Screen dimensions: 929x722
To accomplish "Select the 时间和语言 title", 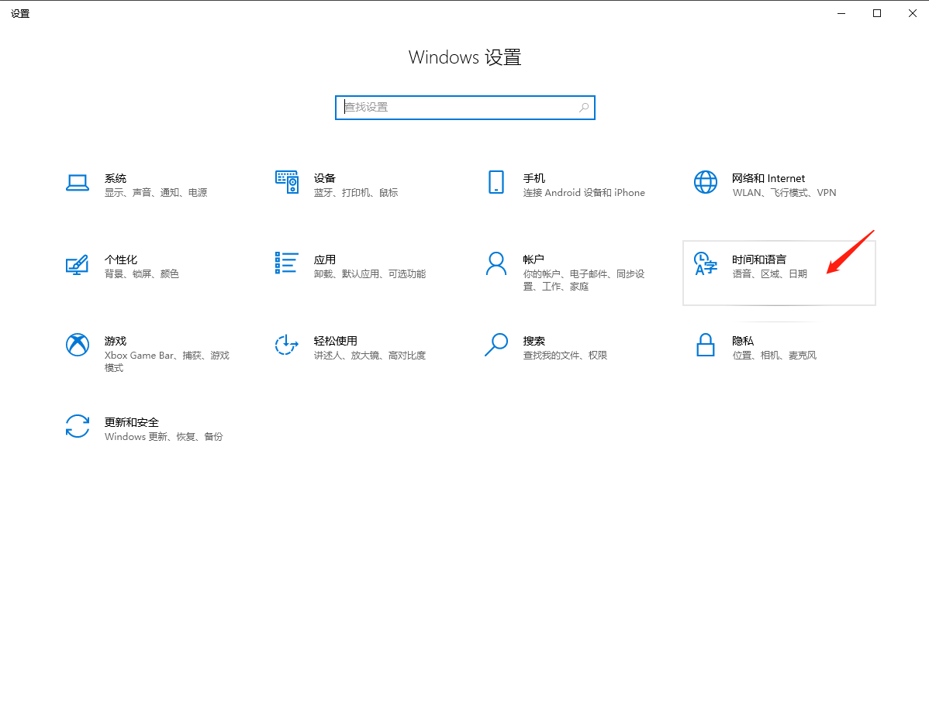I will pos(759,260).
